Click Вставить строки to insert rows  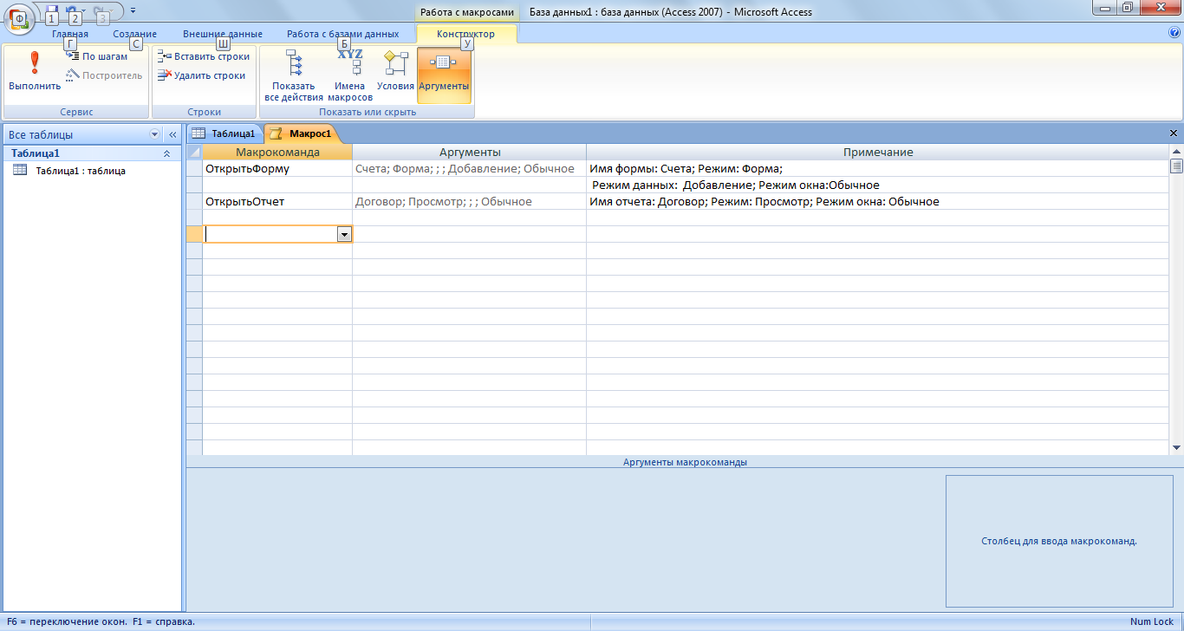coord(204,56)
